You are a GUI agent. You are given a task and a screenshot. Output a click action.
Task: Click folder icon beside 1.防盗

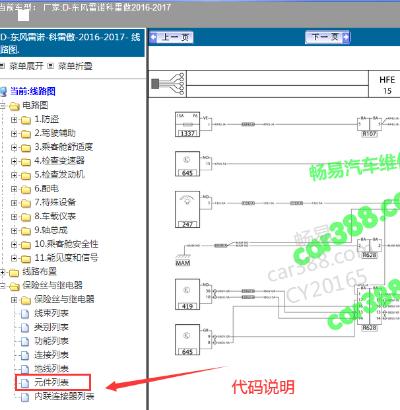[26, 120]
